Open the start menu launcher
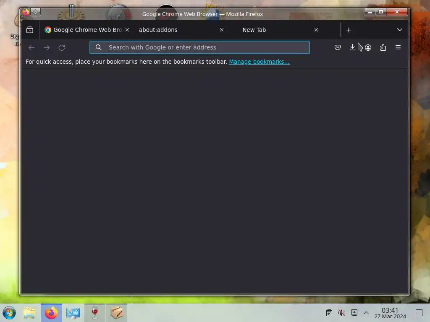The width and height of the screenshot is (430, 322). (9, 313)
